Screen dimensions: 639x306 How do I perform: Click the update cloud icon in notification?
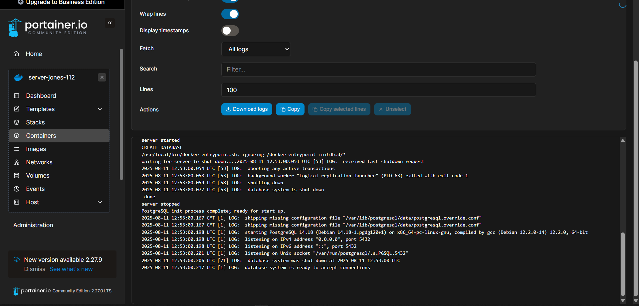[x=17, y=260]
